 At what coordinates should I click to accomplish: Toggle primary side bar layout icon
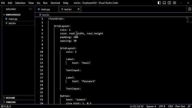coord(159,3)
